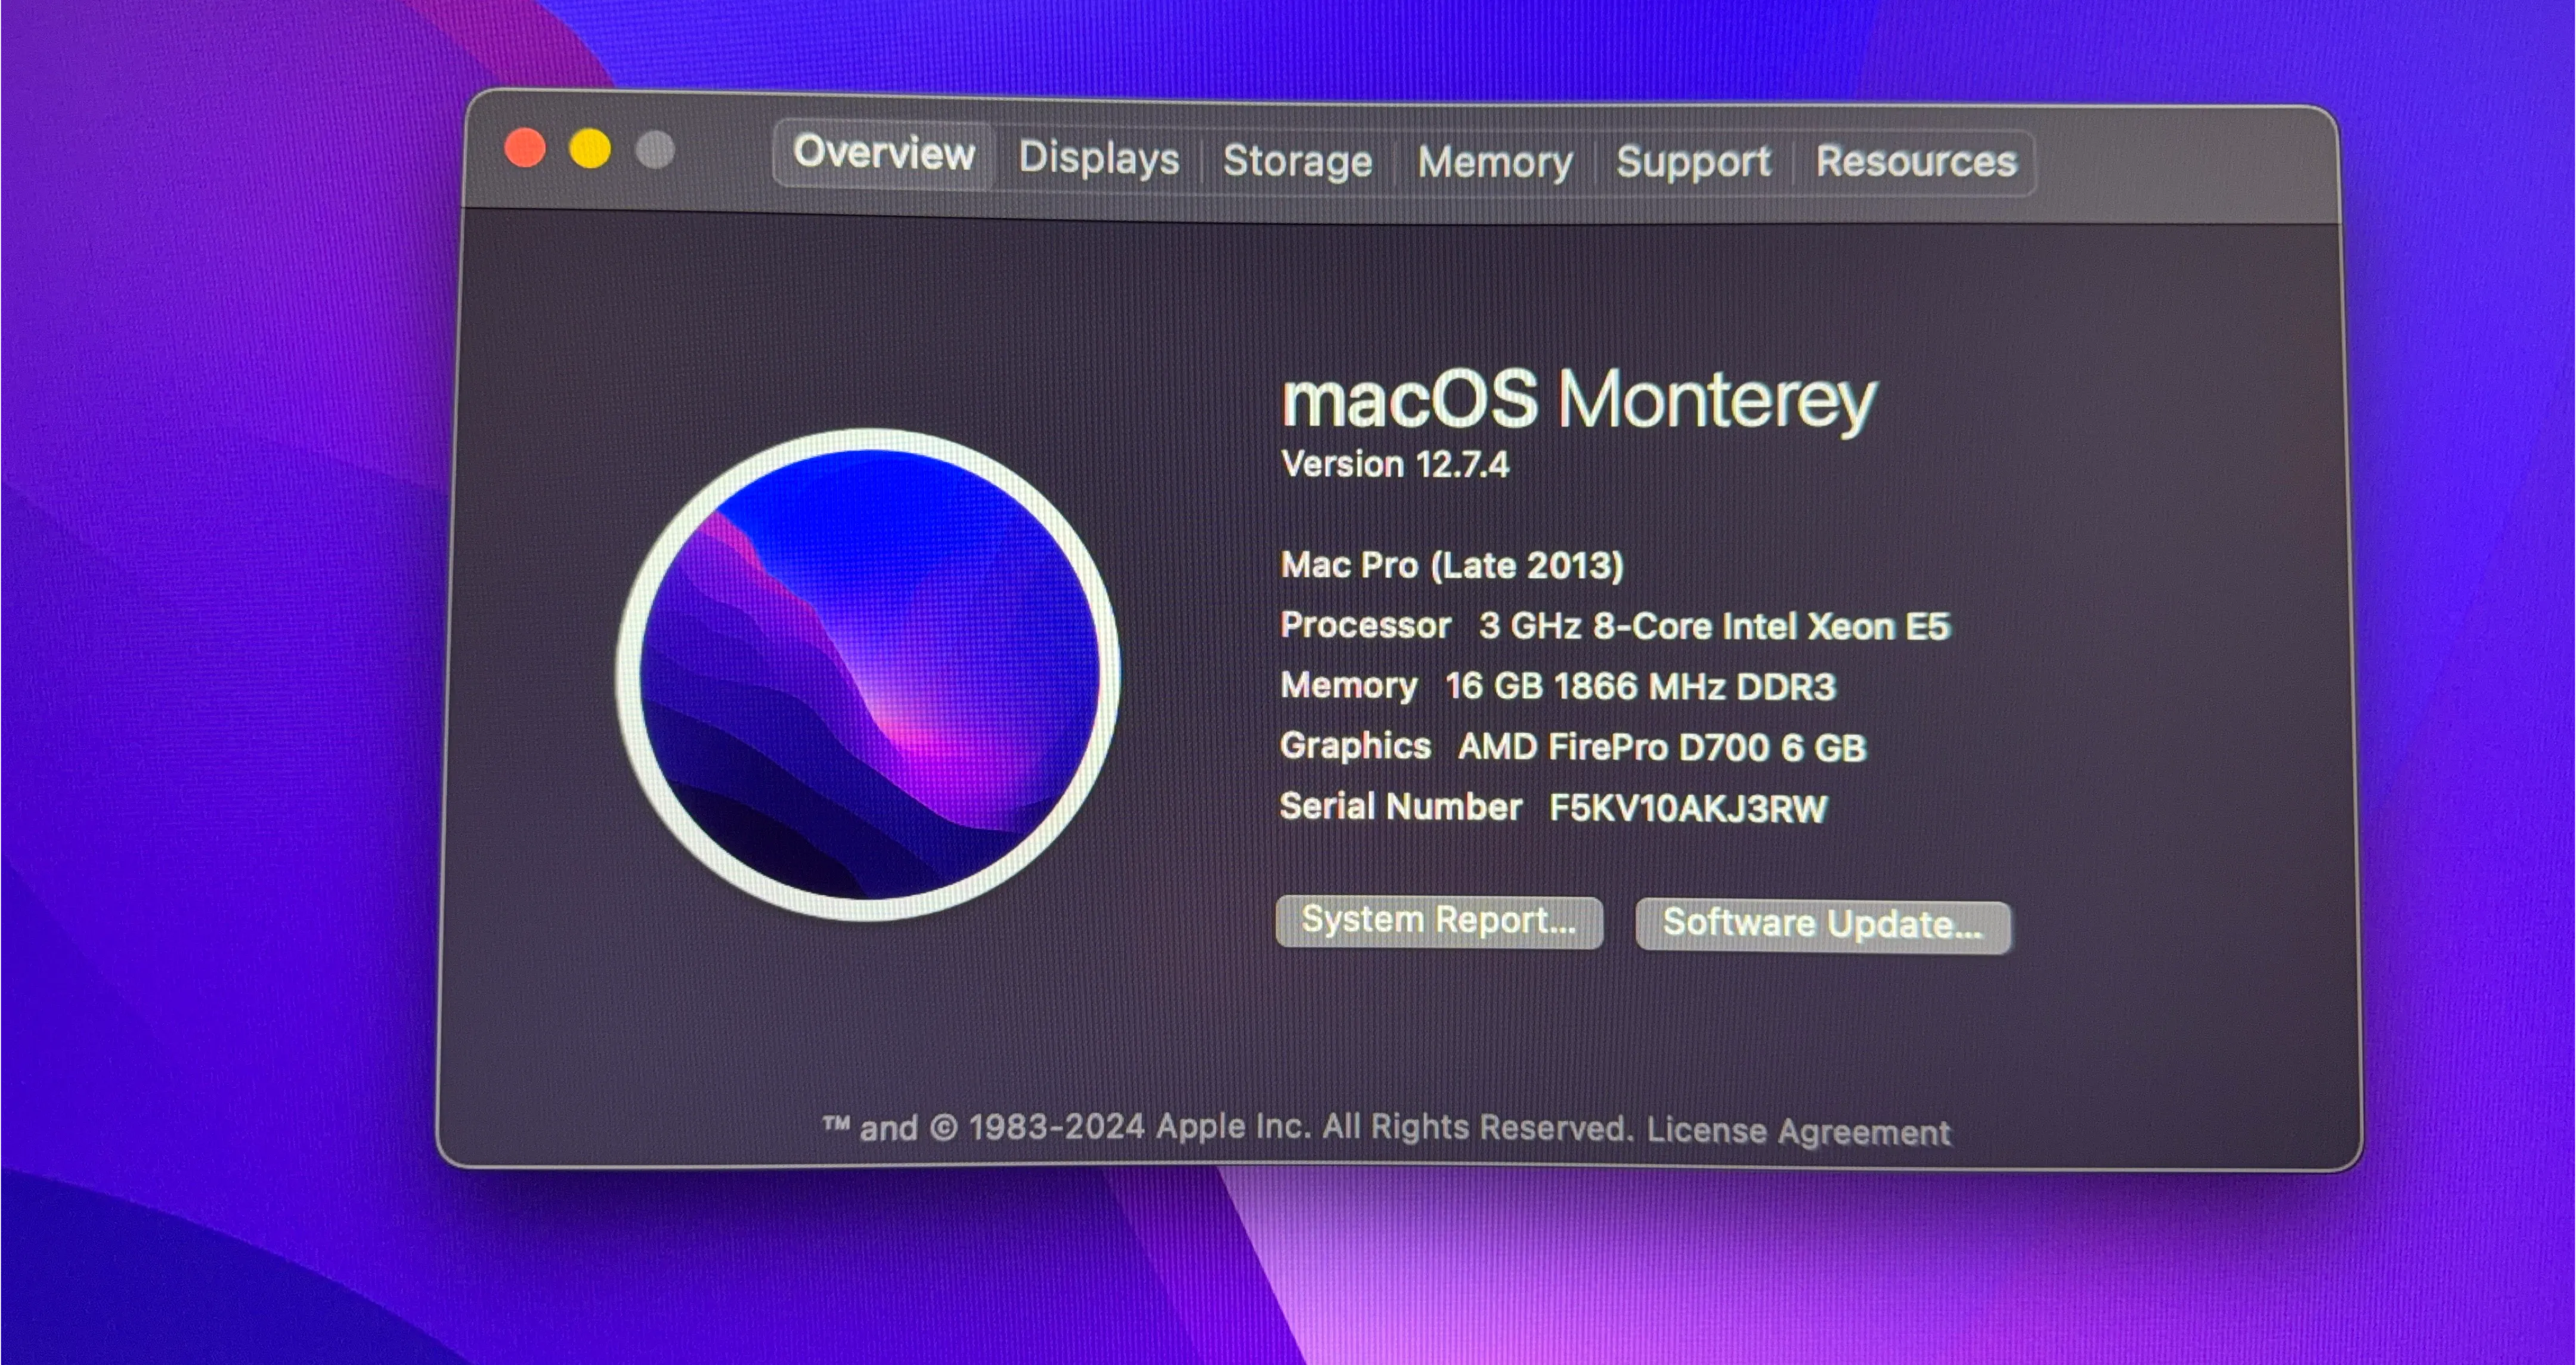
Task: Select the Memory tab
Action: tap(1495, 161)
